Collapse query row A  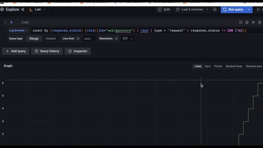(x=5, y=22)
